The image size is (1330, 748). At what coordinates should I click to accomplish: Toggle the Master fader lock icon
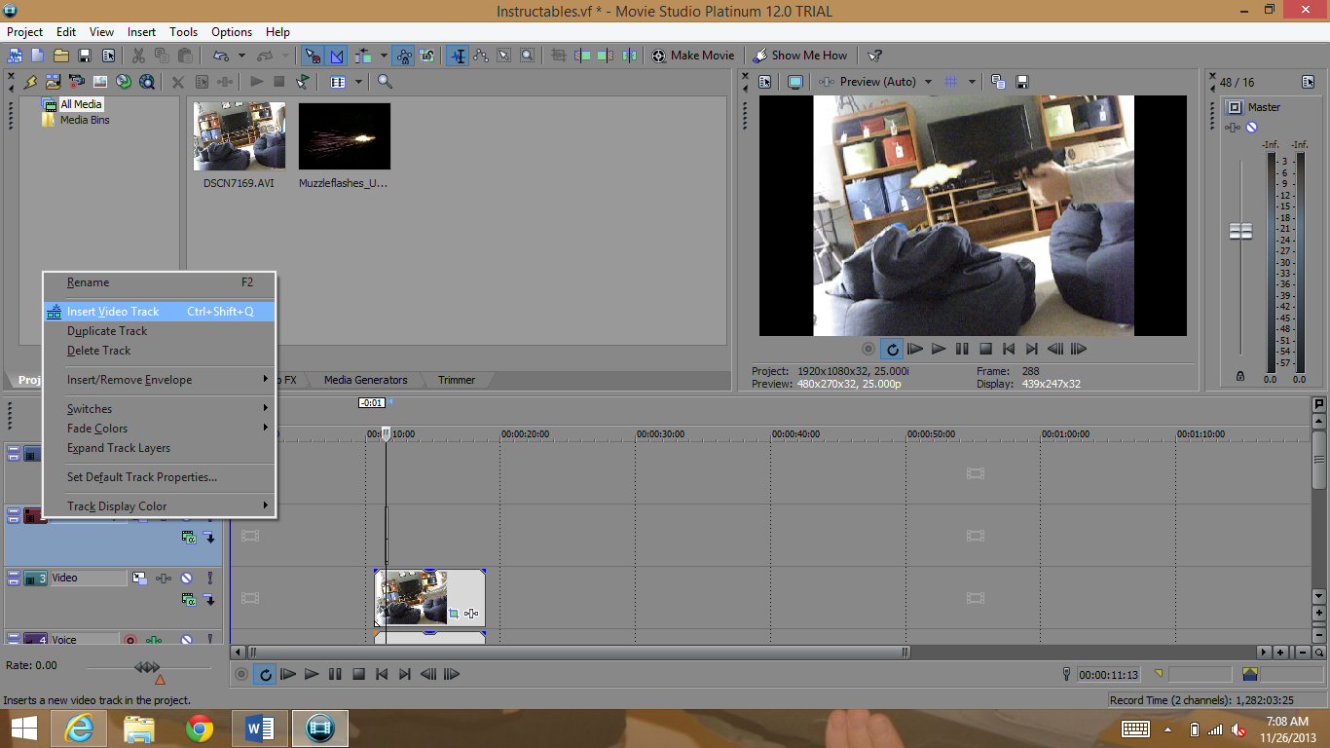point(1239,376)
